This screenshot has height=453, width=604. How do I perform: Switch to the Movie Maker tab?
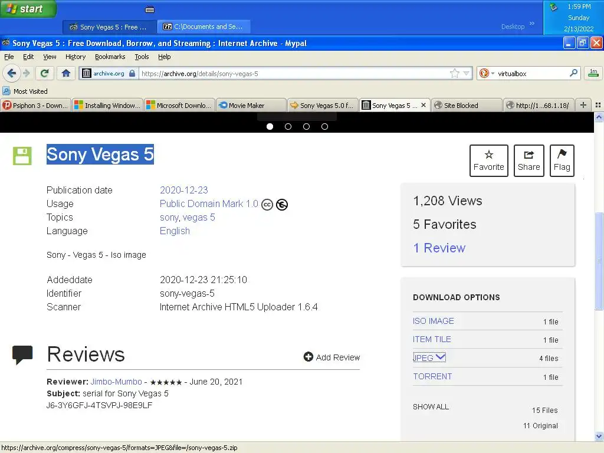click(251, 105)
